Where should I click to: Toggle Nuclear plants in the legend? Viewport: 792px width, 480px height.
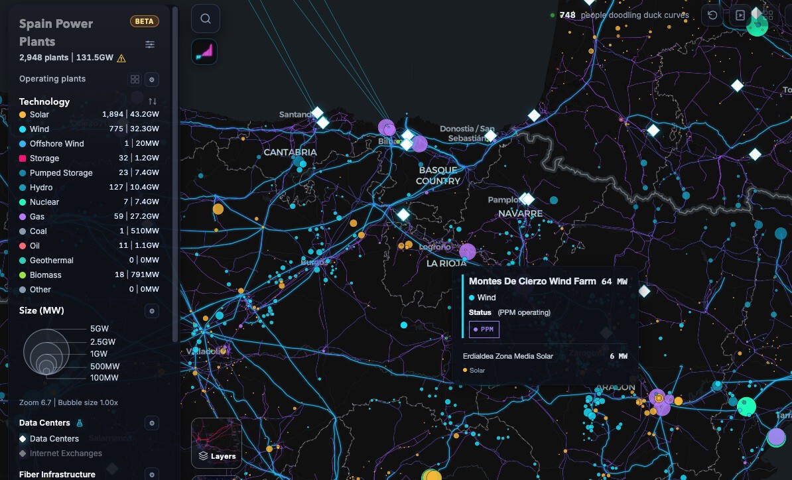click(x=44, y=202)
